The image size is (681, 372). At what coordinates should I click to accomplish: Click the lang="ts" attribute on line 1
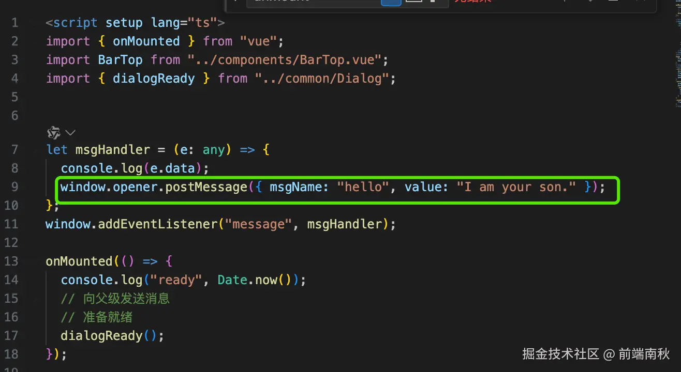coord(184,23)
